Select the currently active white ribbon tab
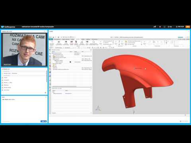Image resolution: width=191 pixels, height=143 pixels. pyautogui.click(x=78, y=39)
